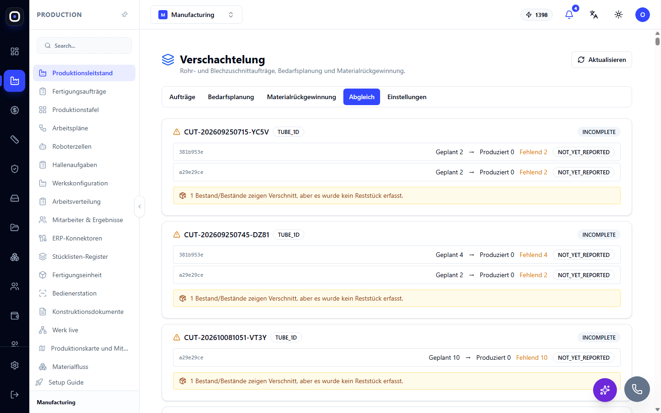661x413 pixels.
Task: Toggle the light/dark theme sun icon
Action: (x=618, y=15)
